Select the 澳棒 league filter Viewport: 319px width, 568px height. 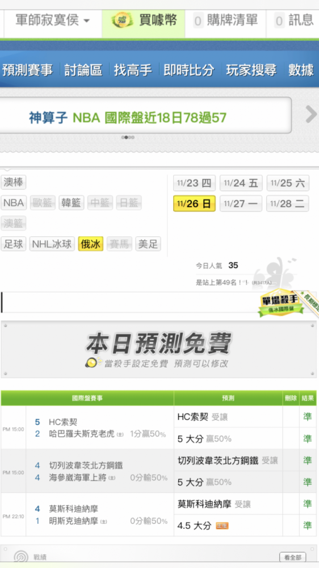[14, 182]
